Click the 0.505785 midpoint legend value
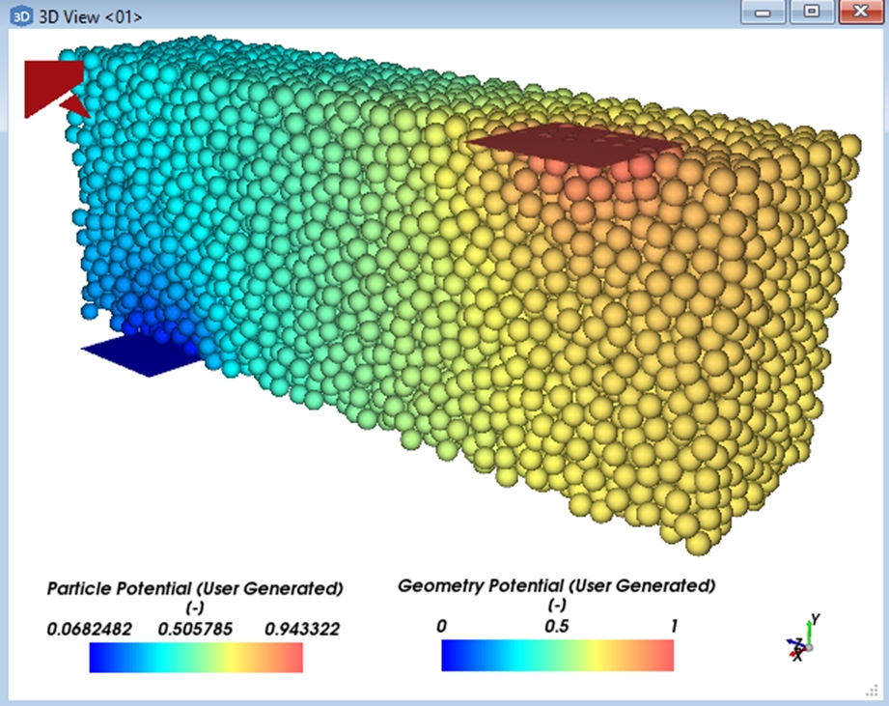889x706 pixels. tap(195, 629)
